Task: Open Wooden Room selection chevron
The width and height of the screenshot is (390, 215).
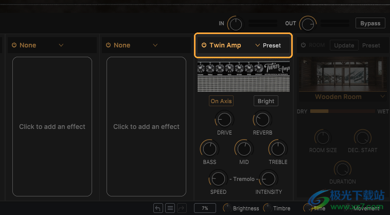Action: click(x=382, y=96)
